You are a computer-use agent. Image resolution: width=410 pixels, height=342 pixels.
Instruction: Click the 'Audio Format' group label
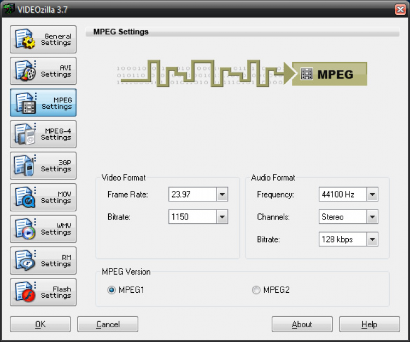point(273,178)
